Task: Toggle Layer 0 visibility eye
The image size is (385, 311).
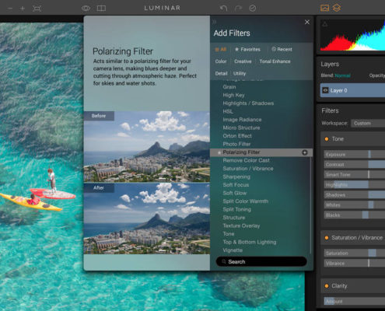Action: (x=325, y=90)
